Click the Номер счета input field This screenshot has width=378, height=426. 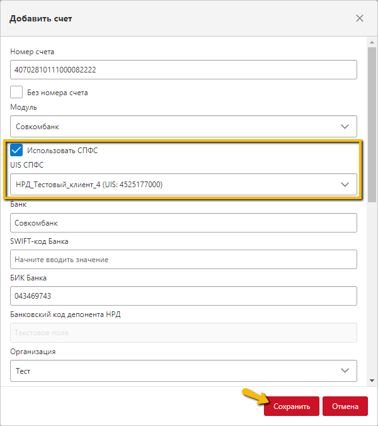[183, 70]
